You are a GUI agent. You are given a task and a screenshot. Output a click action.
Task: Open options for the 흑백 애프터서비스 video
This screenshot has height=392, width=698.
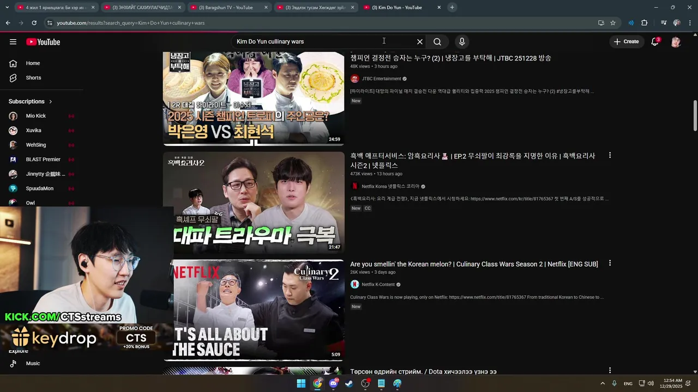pos(610,155)
